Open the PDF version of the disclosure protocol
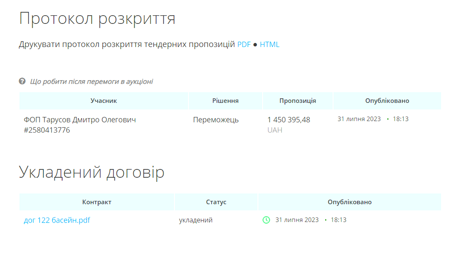 click(x=244, y=44)
